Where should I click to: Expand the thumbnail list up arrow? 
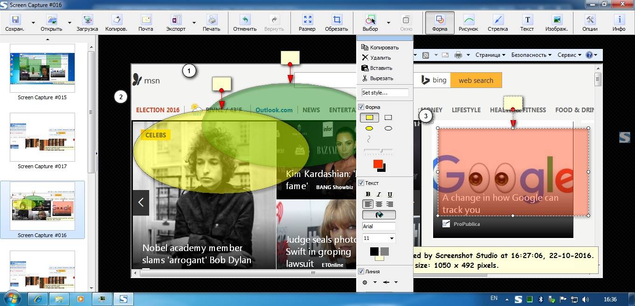click(x=48, y=40)
